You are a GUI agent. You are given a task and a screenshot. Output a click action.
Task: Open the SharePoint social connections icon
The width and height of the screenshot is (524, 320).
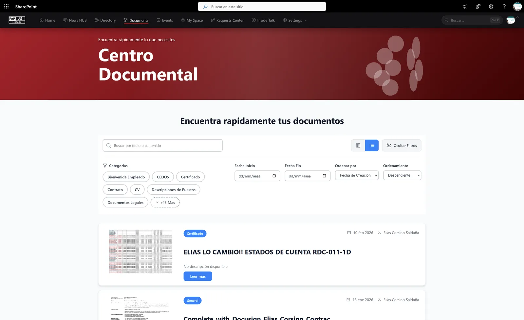click(478, 7)
